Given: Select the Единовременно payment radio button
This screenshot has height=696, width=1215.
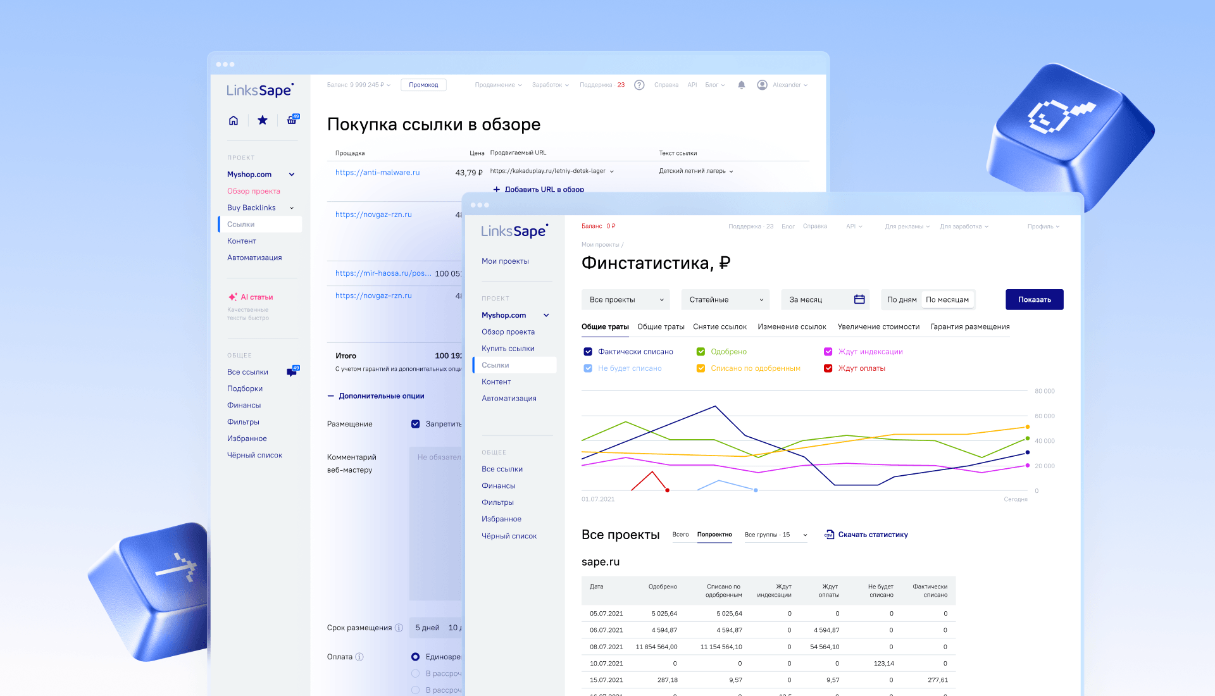Looking at the screenshot, I should (416, 657).
